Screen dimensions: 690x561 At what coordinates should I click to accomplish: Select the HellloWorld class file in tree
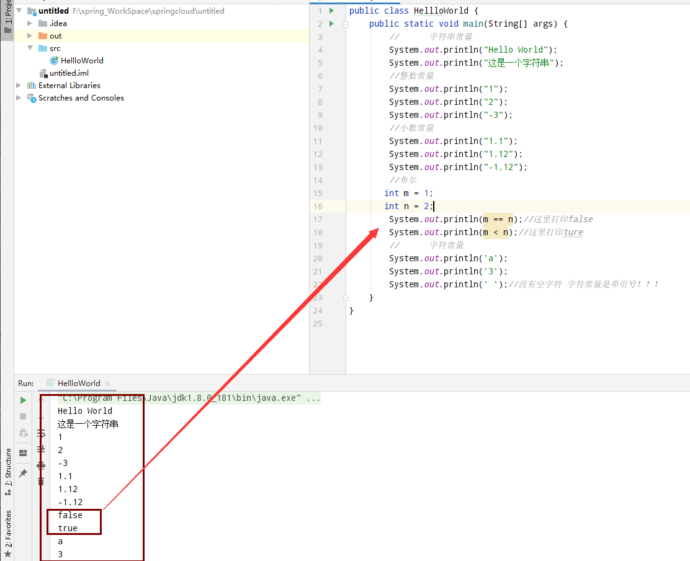[81, 61]
